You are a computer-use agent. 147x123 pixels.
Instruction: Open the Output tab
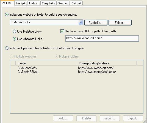pos(76,3)
